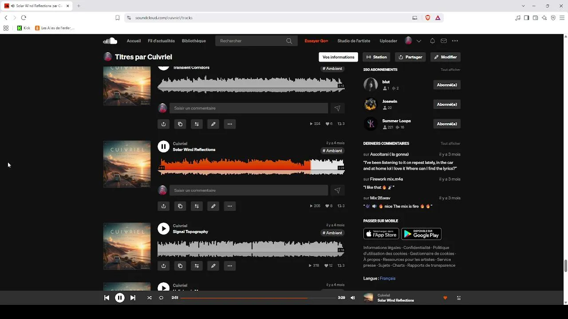This screenshot has height=319, width=568.
Task: Unlike the playing track via heart
Action: point(445,298)
